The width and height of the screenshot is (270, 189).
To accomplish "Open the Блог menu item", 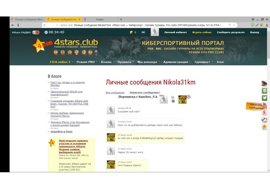I will point(220,62).
